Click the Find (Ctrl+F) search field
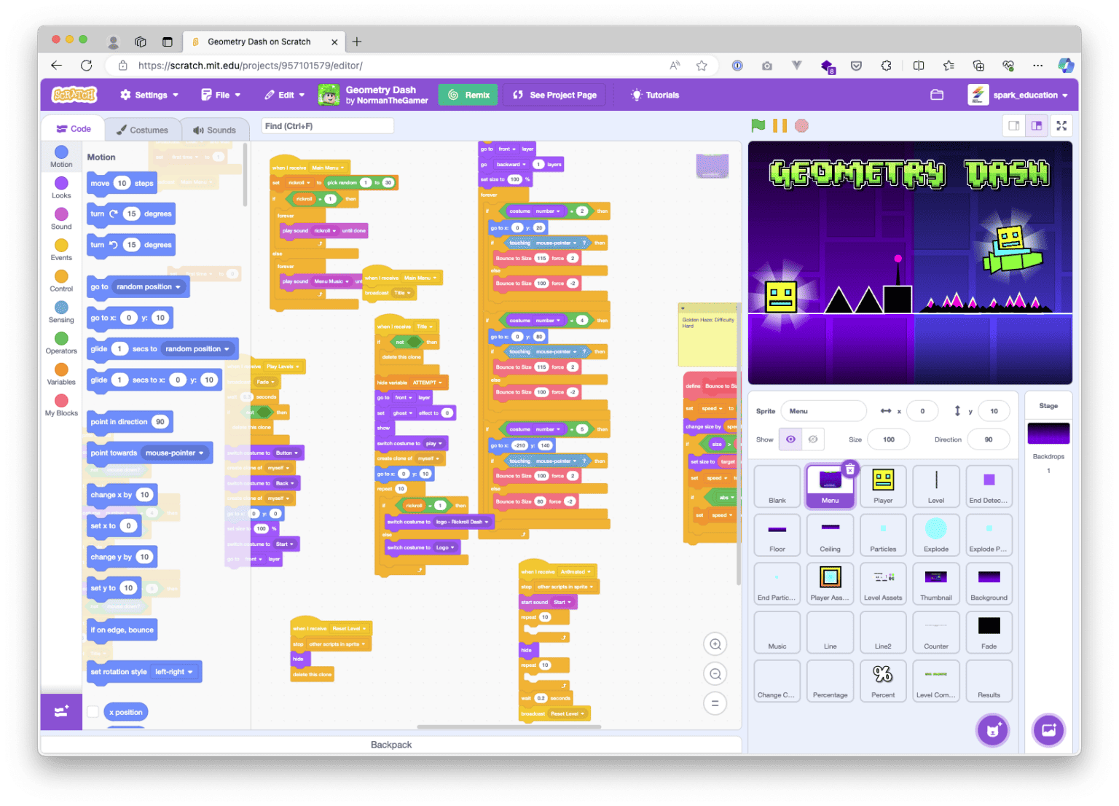 (328, 126)
